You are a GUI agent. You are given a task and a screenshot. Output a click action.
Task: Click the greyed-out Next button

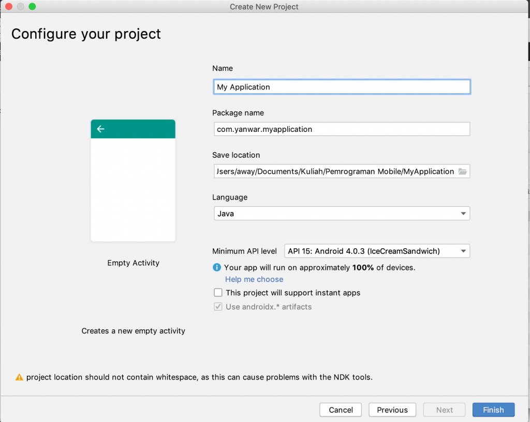click(444, 410)
